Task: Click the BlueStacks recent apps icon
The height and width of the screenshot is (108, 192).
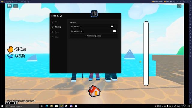Action: [28, 2]
